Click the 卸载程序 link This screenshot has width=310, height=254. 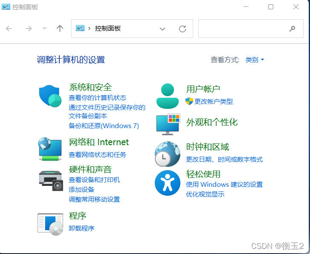pyautogui.click(x=81, y=228)
